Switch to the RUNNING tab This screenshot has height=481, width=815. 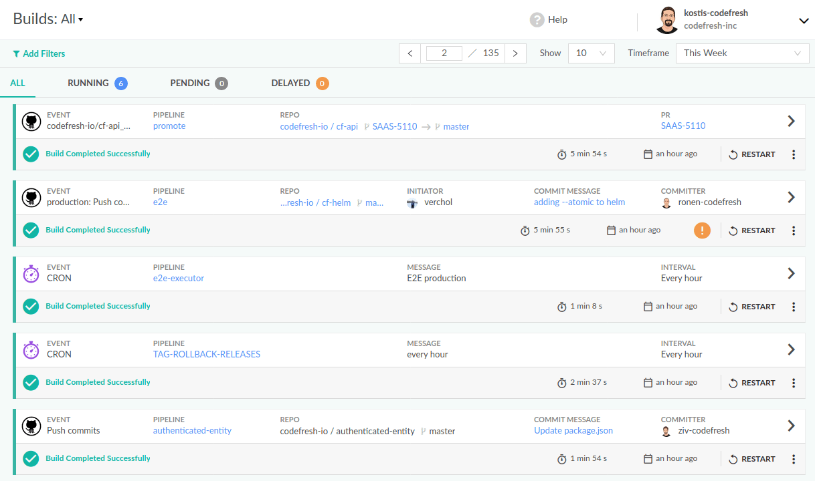click(x=88, y=83)
